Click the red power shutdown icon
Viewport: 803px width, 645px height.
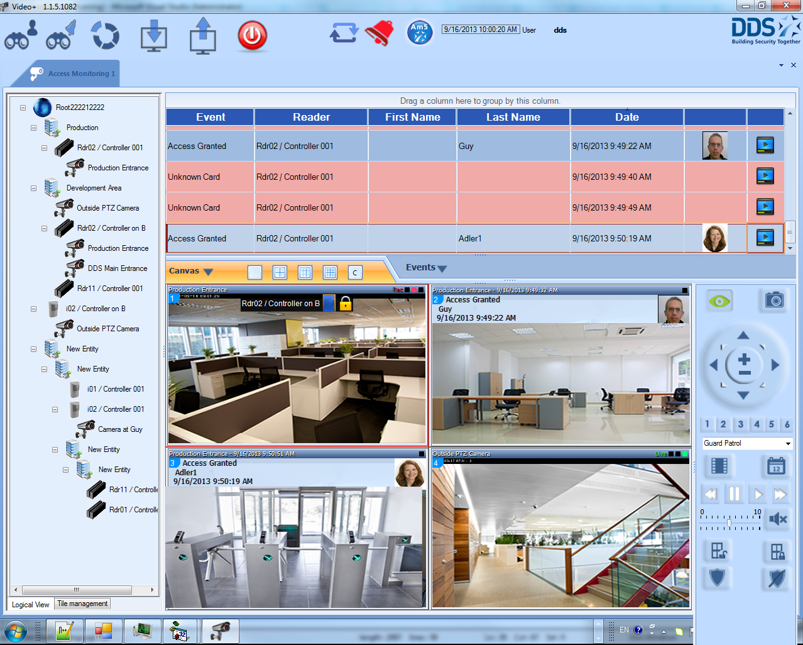251,35
